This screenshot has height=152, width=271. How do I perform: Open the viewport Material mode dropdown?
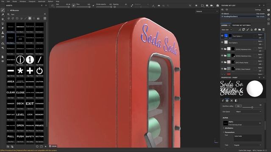[x=207, y=11]
